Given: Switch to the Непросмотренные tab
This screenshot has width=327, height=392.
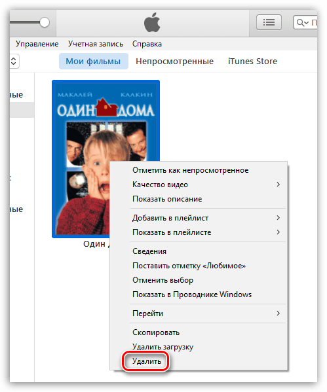Looking at the screenshot, I should (x=174, y=62).
